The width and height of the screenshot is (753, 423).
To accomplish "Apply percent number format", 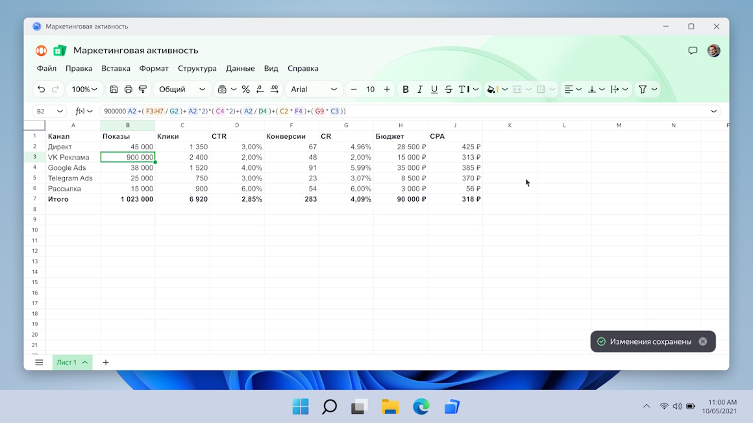I will 246,90.
